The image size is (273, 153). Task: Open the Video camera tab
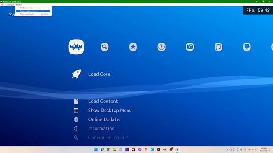coord(247,47)
